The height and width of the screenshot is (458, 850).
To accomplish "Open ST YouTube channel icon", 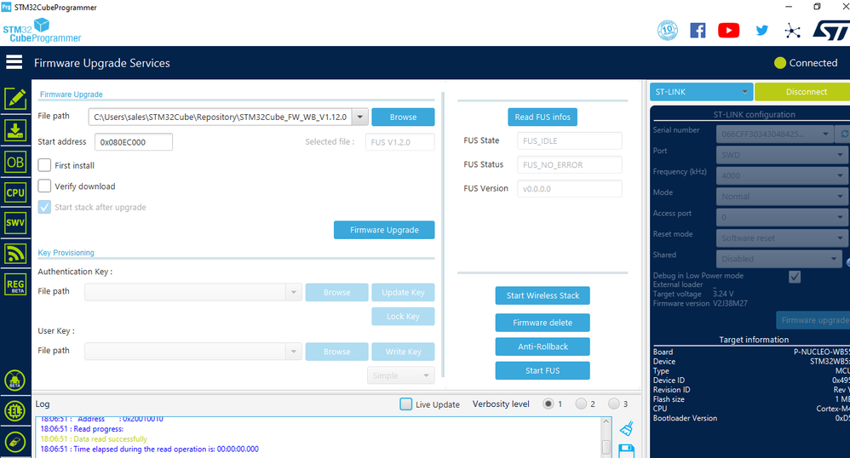I will click(x=728, y=31).
